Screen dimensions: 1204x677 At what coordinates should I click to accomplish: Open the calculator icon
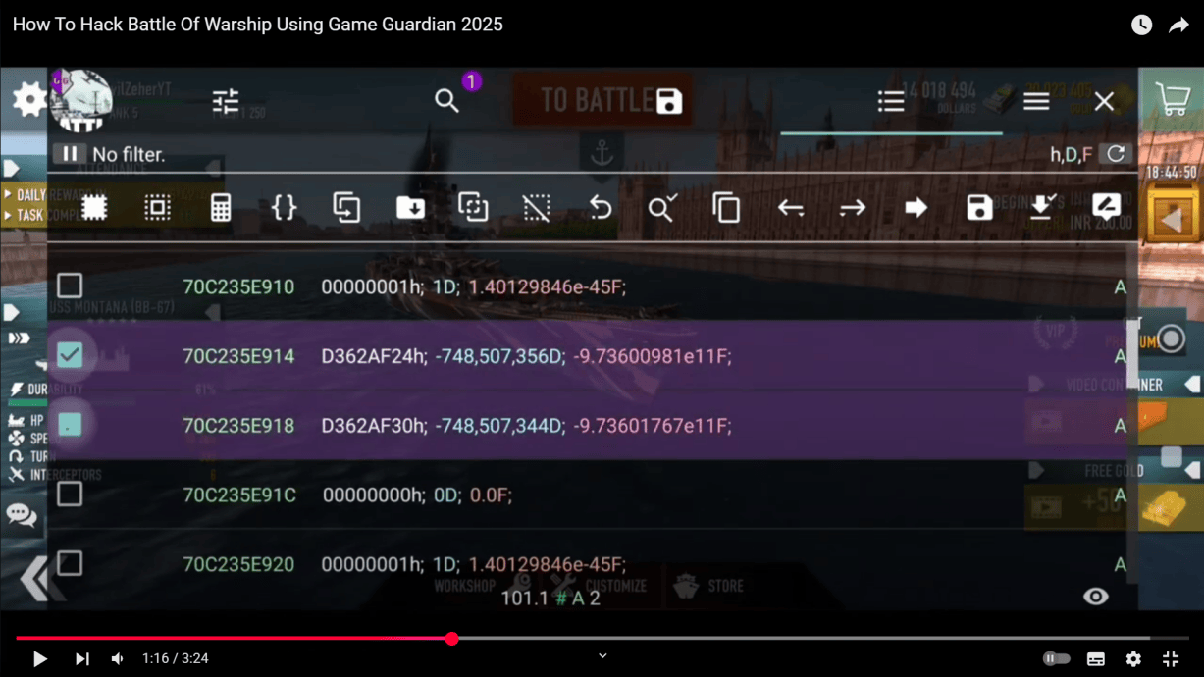click(x=221, y=208)
